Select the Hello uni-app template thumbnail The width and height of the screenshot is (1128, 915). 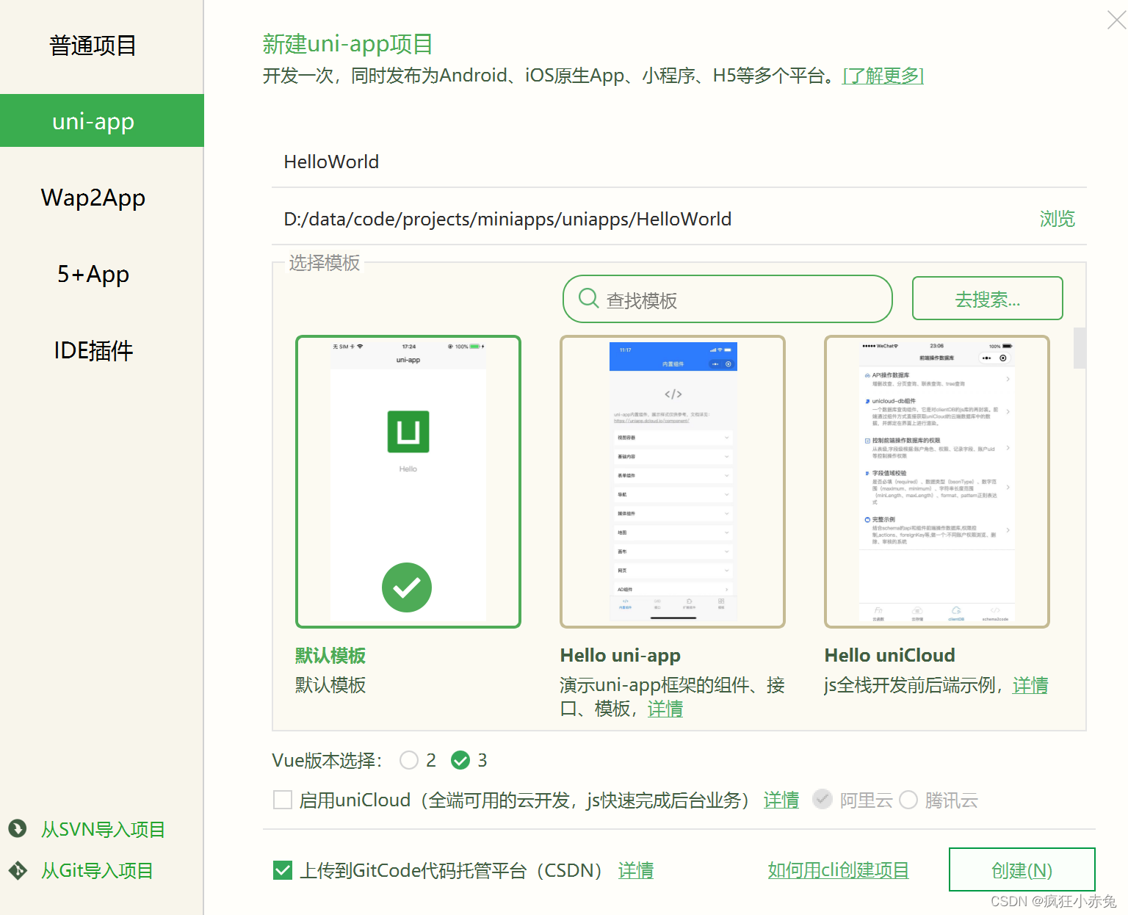[x=673, y=482]
